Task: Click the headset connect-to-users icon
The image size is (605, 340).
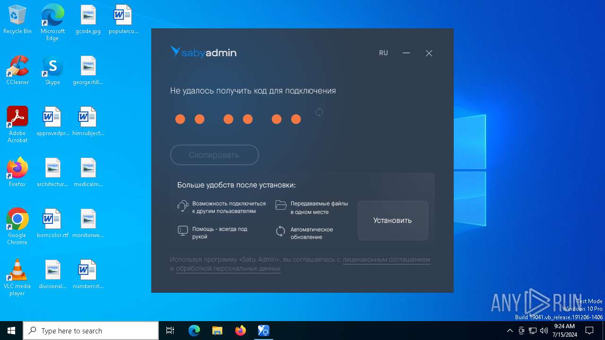Action: pos(182,206)
